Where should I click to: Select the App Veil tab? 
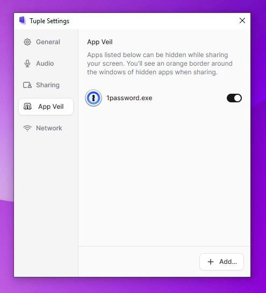pos(46,107)
